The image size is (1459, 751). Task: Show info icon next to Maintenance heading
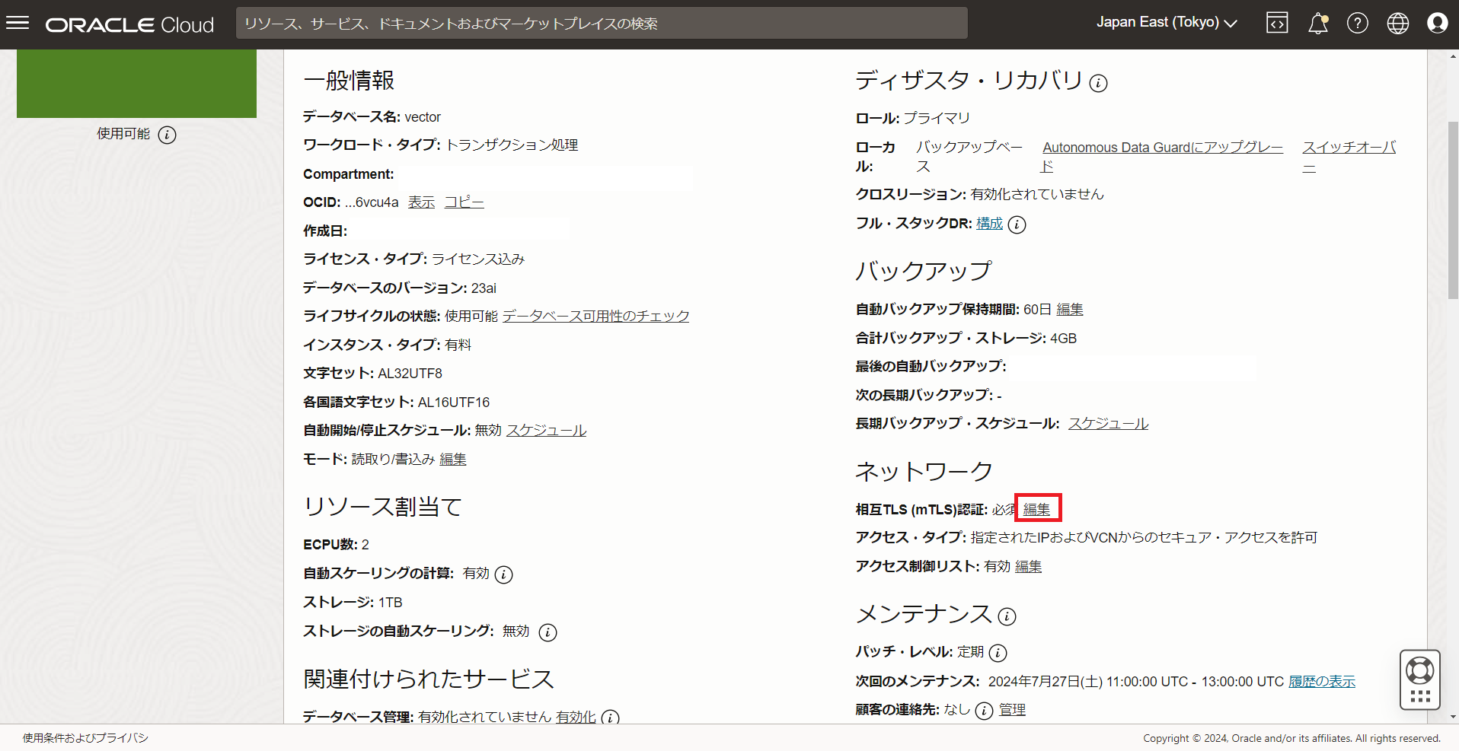(1007, 616)
